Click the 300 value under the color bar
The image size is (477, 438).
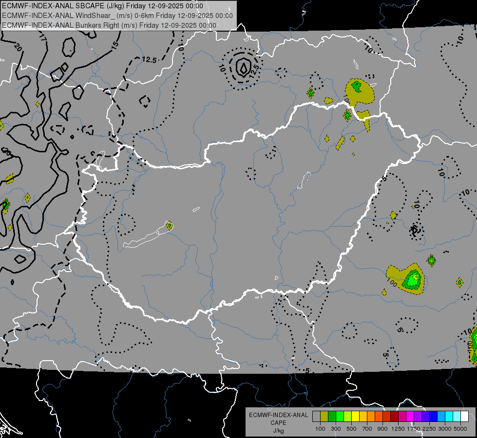point(336,429)
